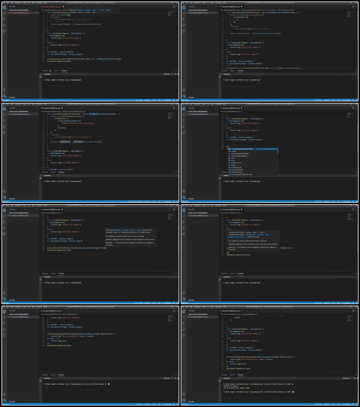This screenshot has height=407, width=360.
Task: Open Extensions view in bottom-right screenshot
Action: coord(183,335)
